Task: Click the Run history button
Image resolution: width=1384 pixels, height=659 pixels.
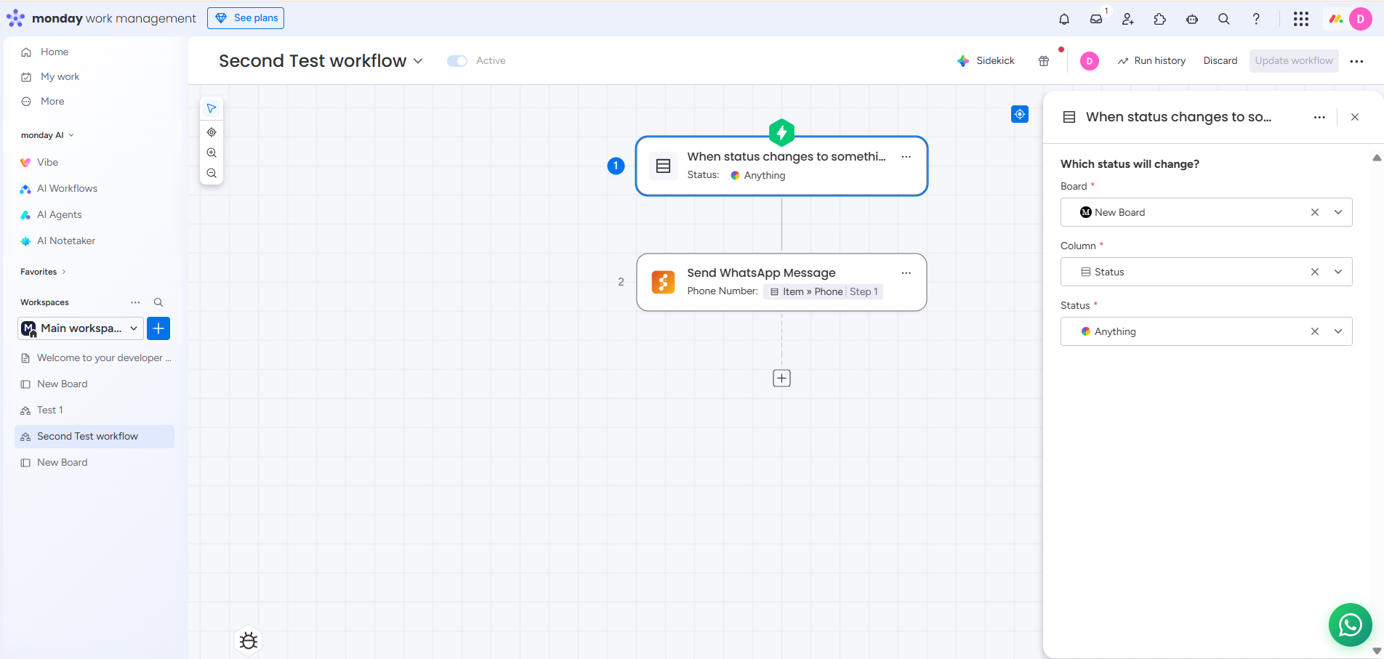Action: pos(1151,61)
